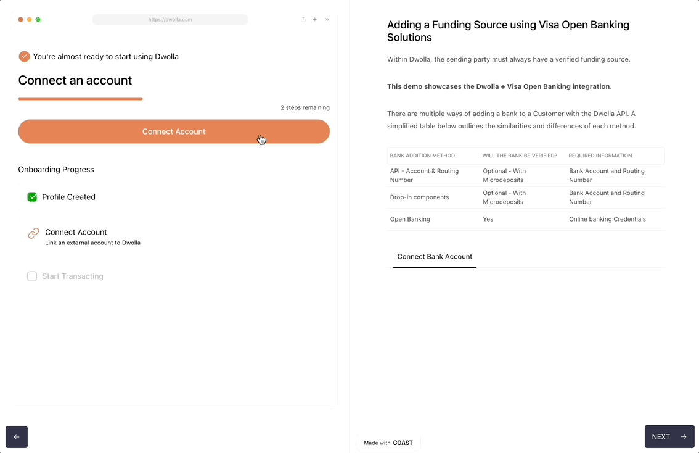This screenshot has width=699, height=453.
Task: Click 'API - Account & Routing Number' cell
Action: pos(424,175)
